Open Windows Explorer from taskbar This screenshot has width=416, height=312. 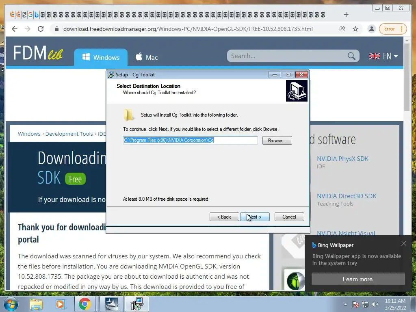click(36, 304)
